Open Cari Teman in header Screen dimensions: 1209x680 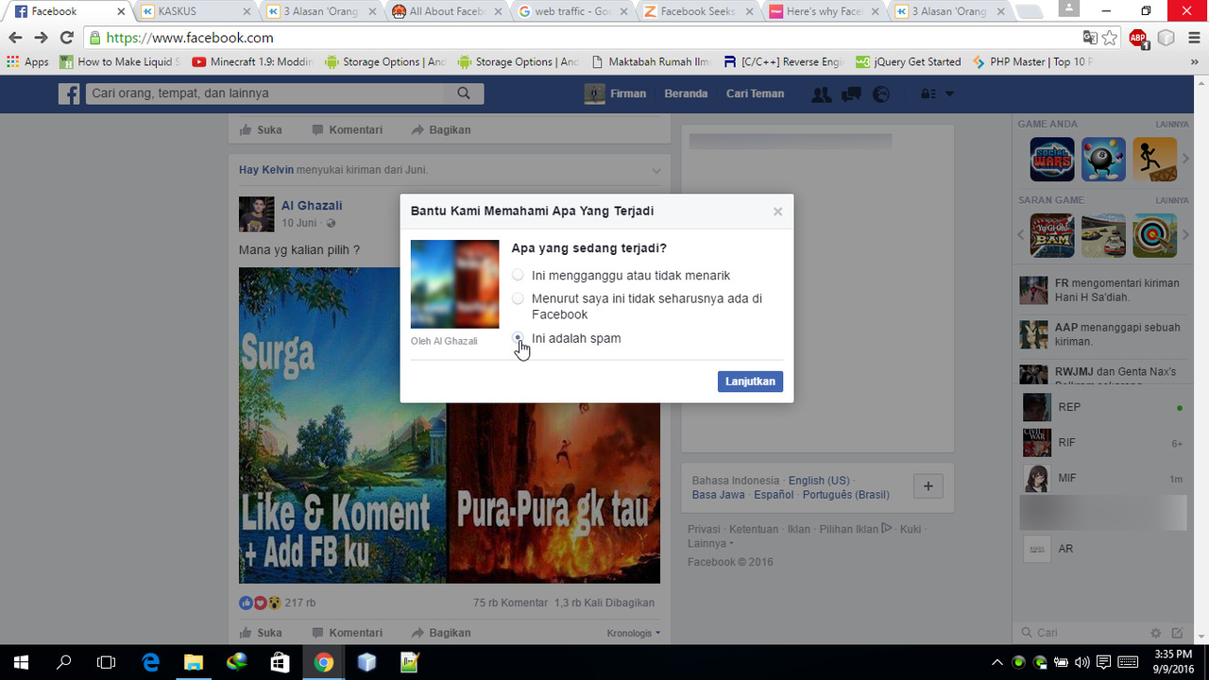point(755,93)
